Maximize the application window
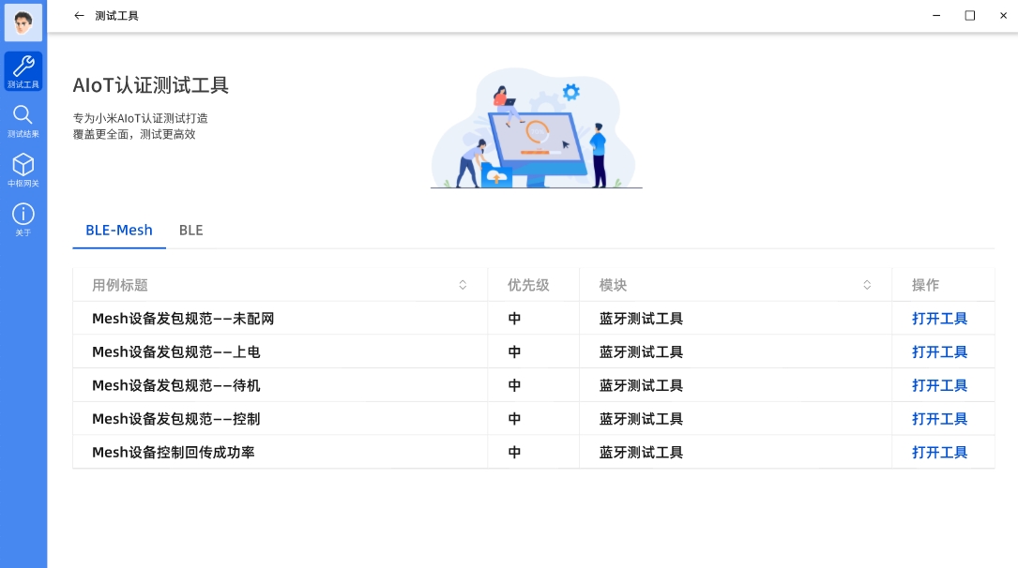Image resolution: width=1018 pixels, height=568 pixels. click(x=970, y=16)
